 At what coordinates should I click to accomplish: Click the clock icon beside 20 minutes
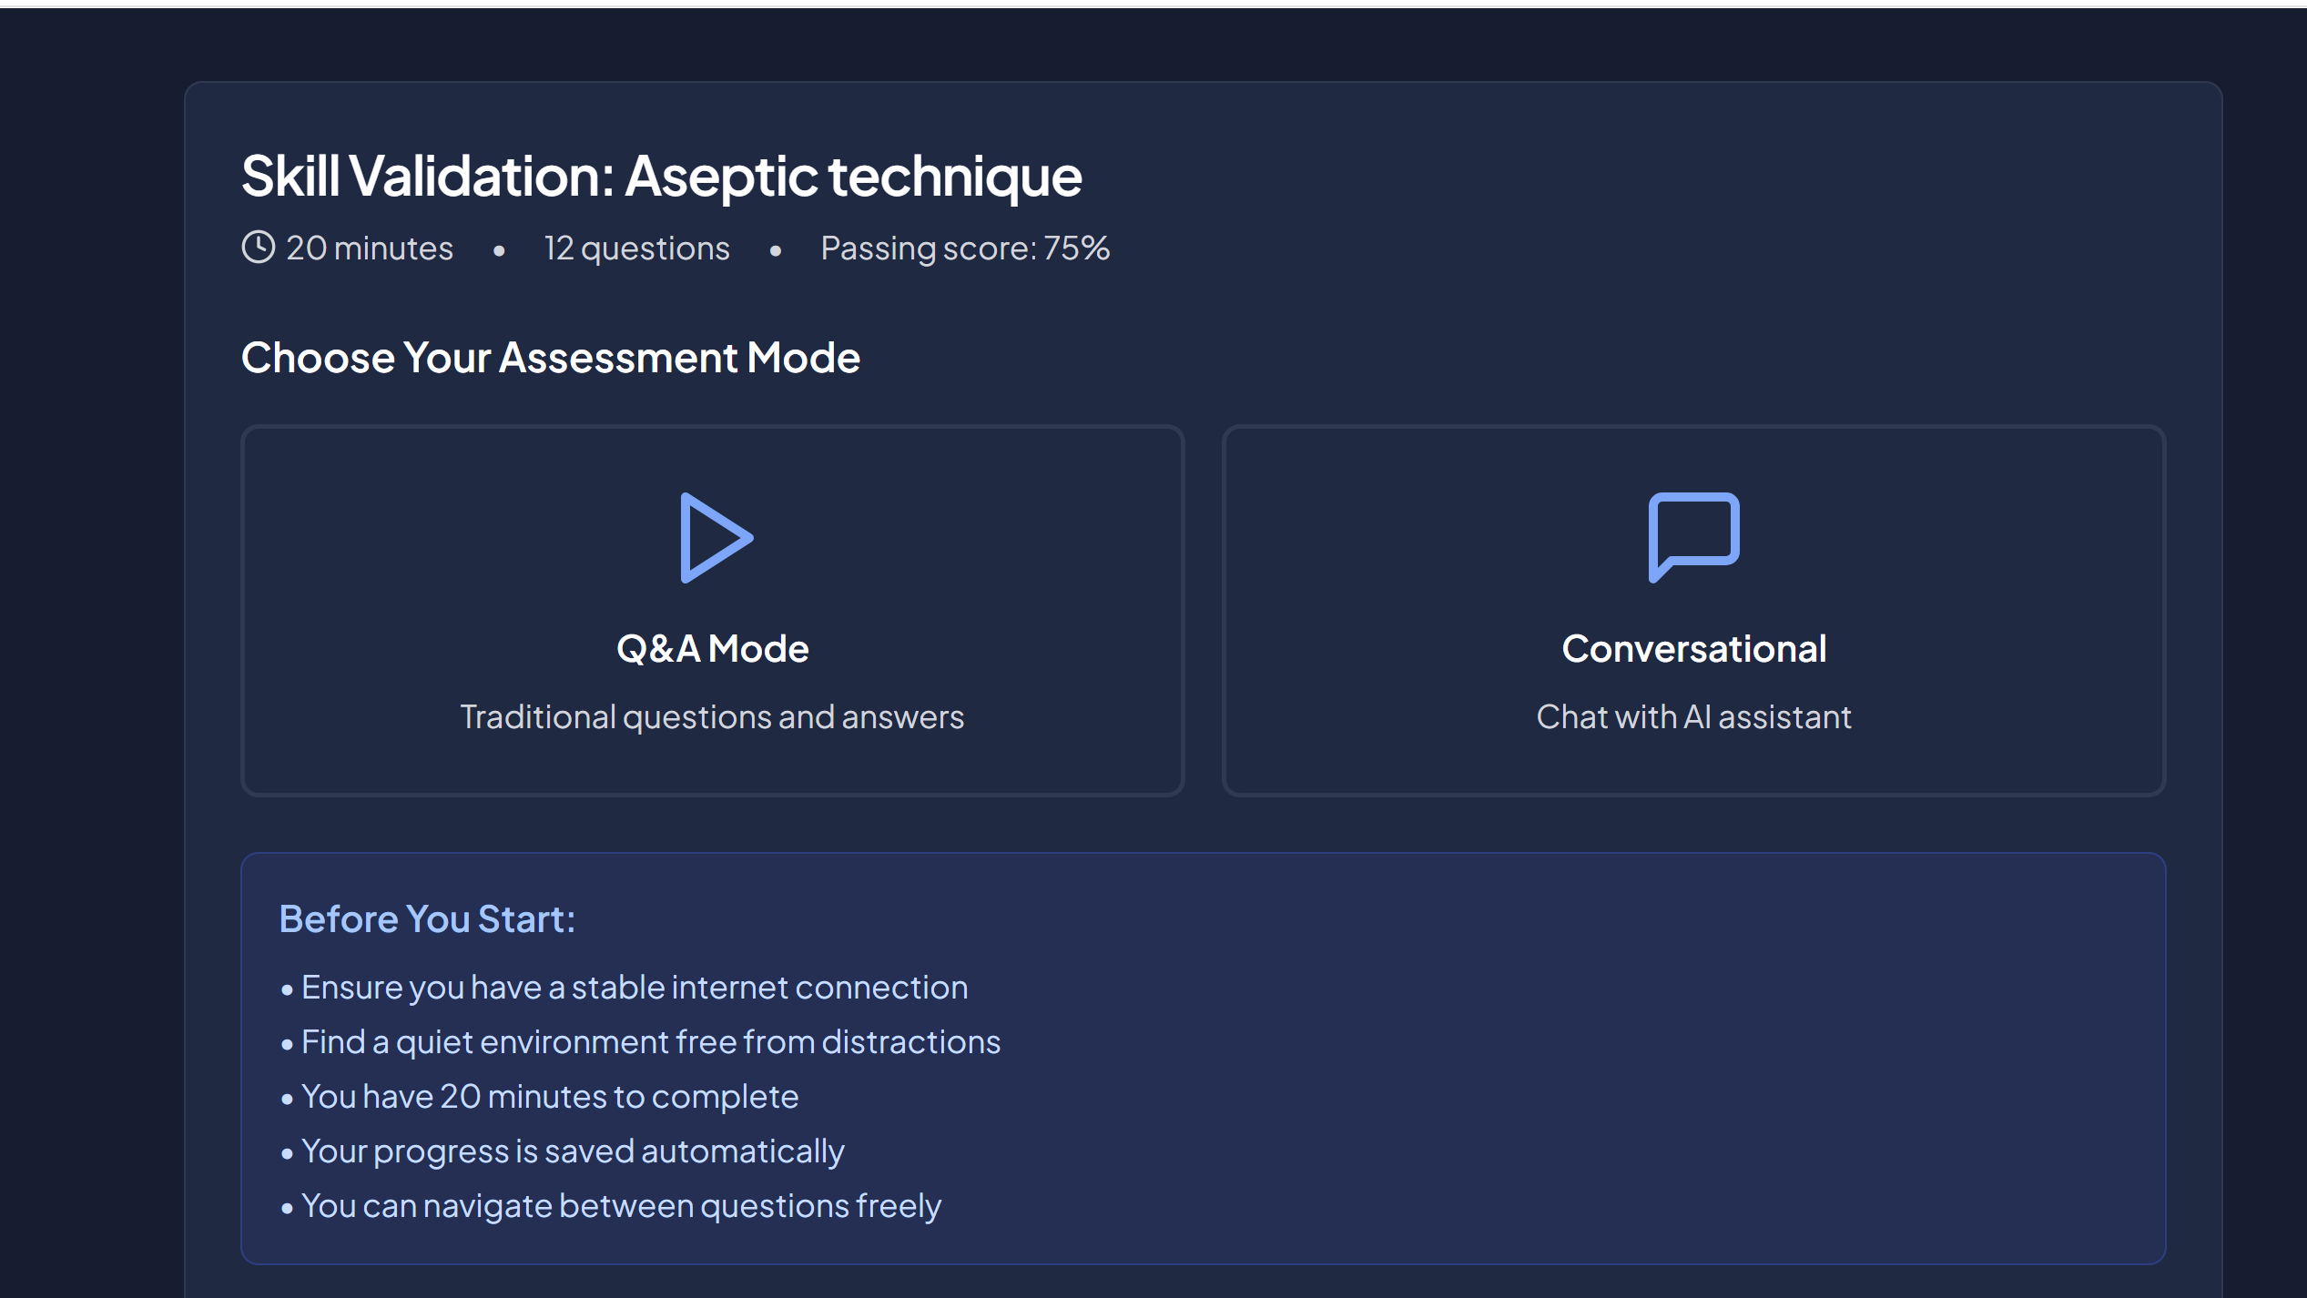pyautogui.click(x=259, y=248)
